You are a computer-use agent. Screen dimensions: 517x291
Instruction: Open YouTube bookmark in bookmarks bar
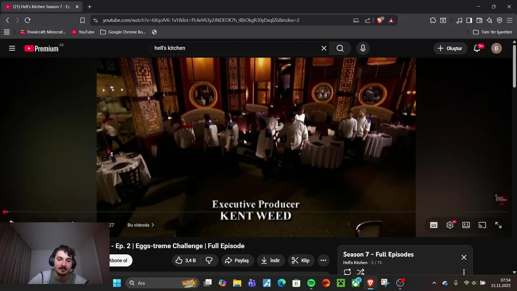tap(83, 32)
